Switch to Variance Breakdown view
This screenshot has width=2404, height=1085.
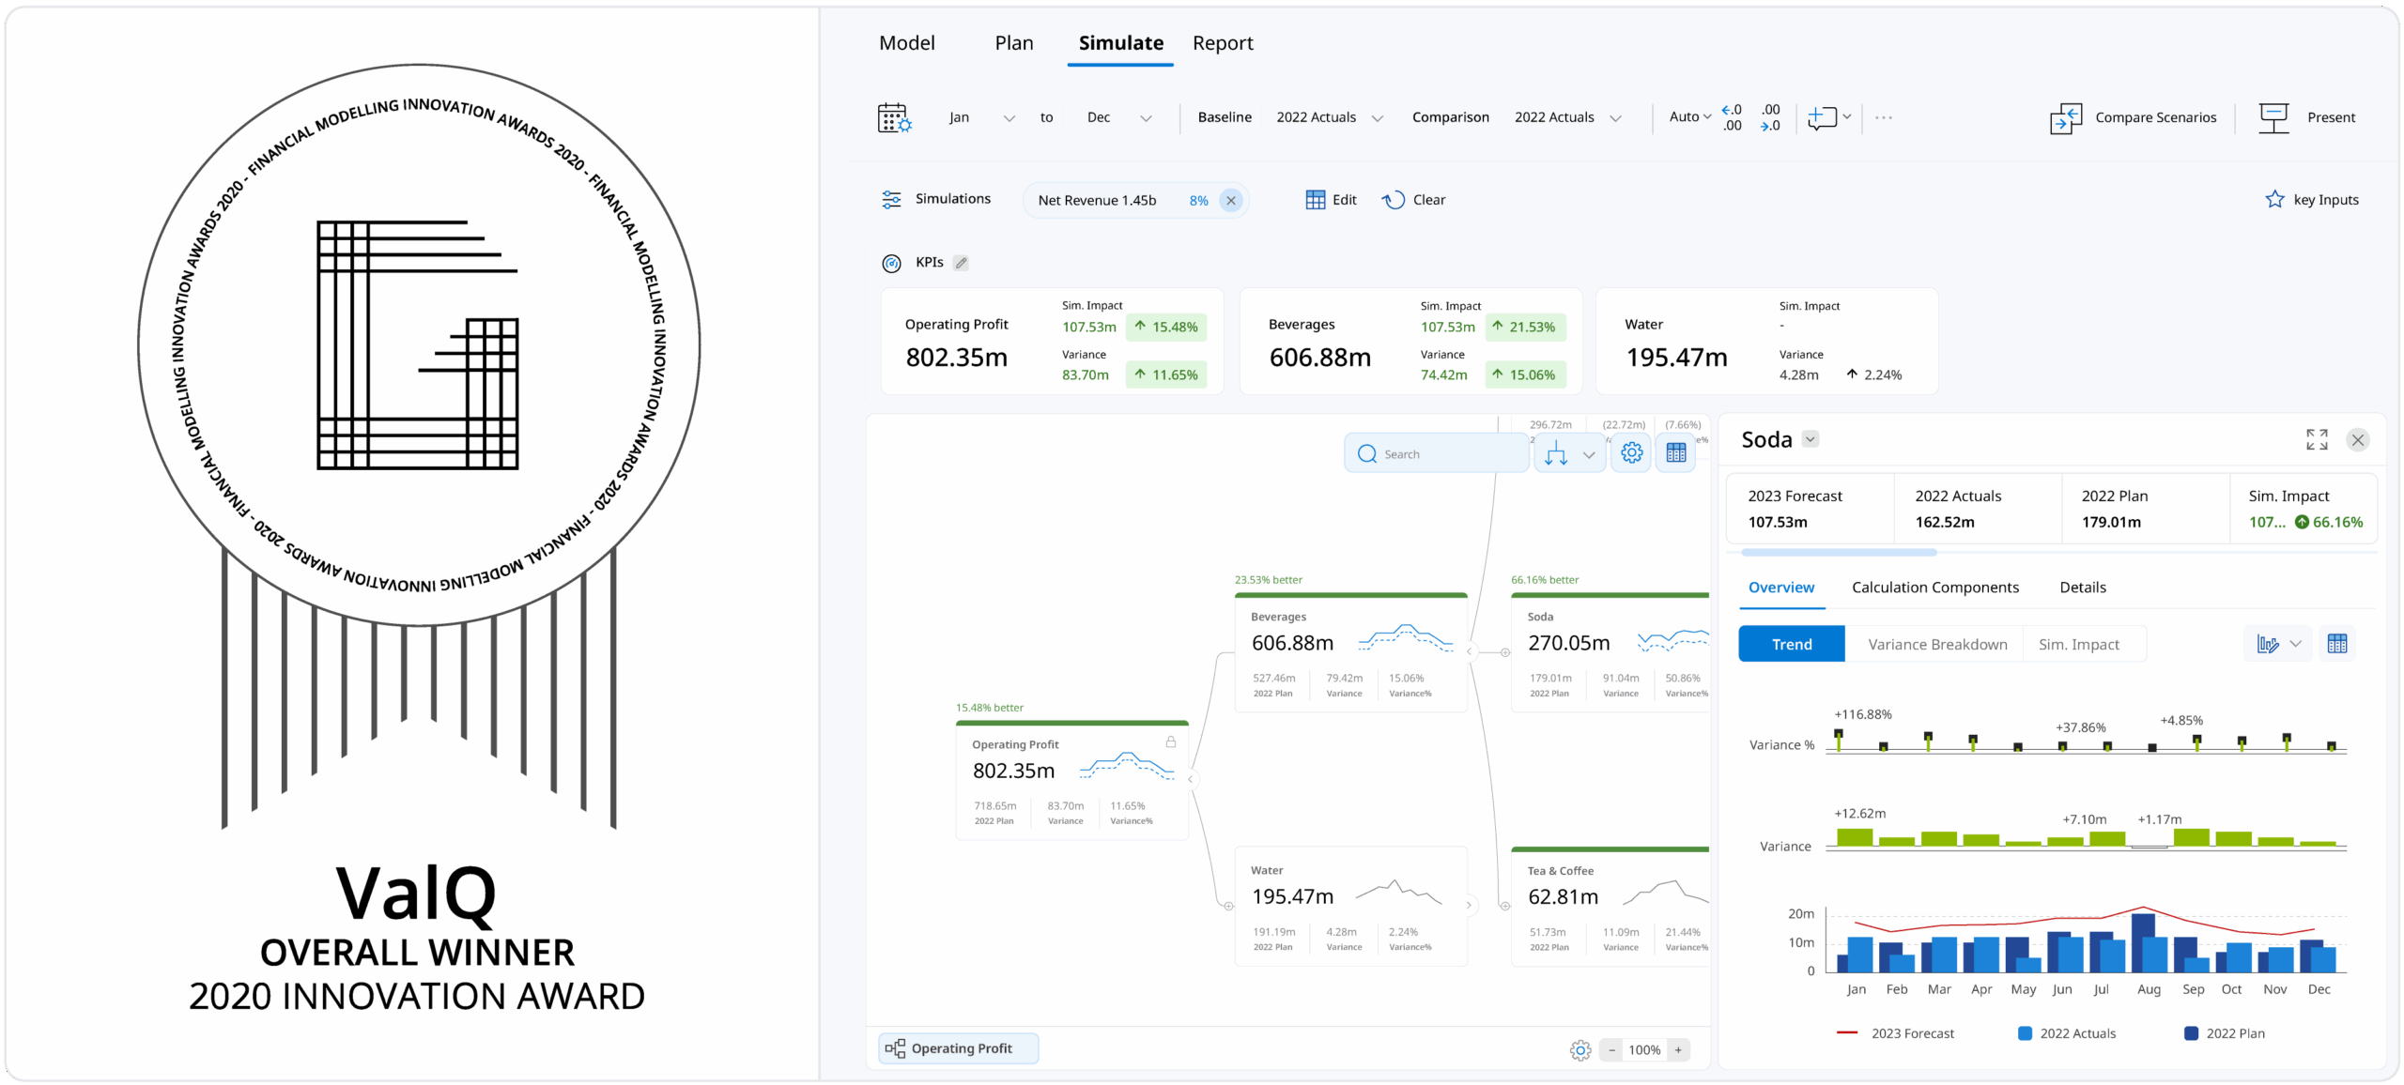(x=1936, y=644)
